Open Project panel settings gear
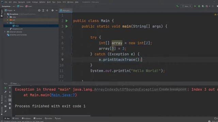218x122 pixels. [x=52, y=11]
